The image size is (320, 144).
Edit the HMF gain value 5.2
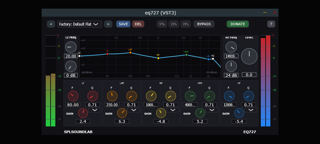tap(200, 121)
